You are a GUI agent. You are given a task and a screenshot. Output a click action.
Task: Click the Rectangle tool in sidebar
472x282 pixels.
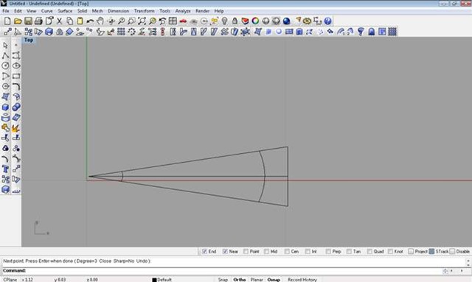click(16, 76)
